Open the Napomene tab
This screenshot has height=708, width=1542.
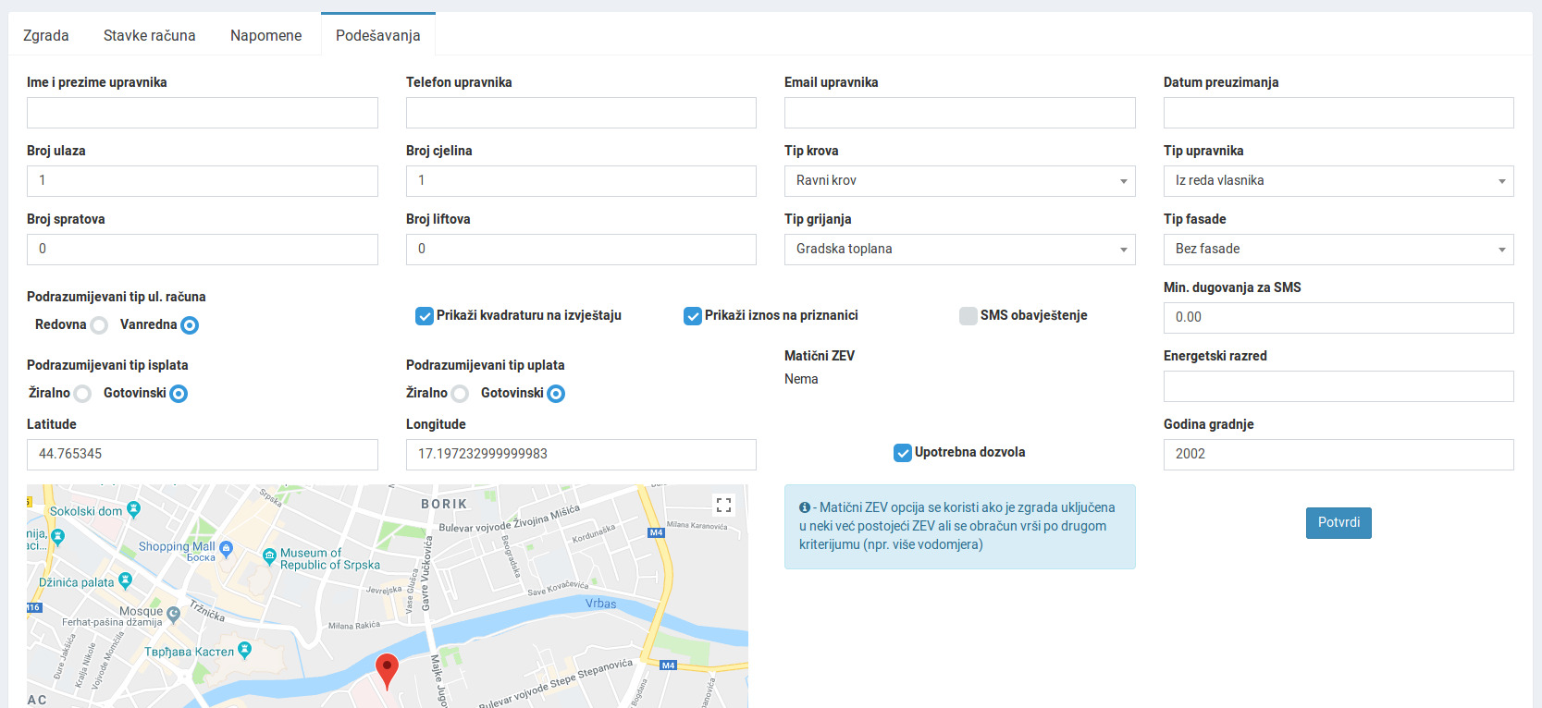pyautogui.click(x=265, y=35)
